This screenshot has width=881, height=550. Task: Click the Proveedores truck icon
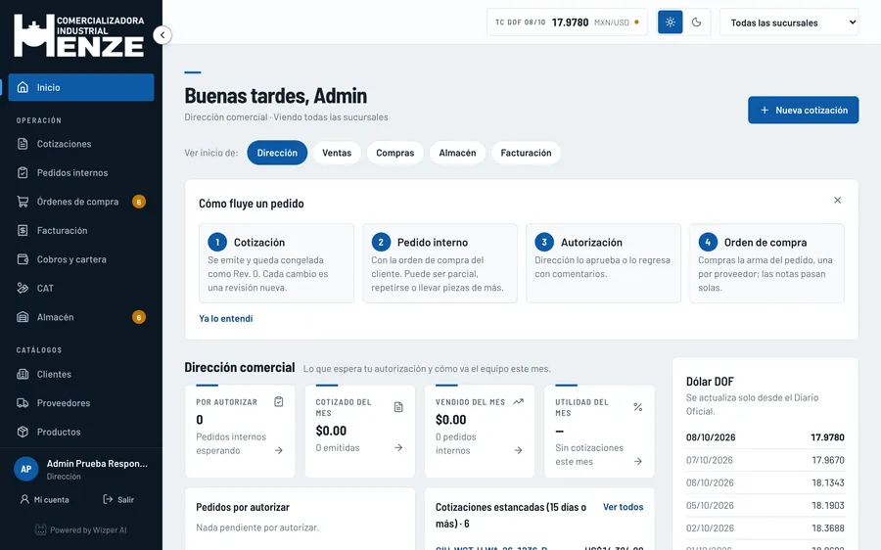(x=23, y=403)
